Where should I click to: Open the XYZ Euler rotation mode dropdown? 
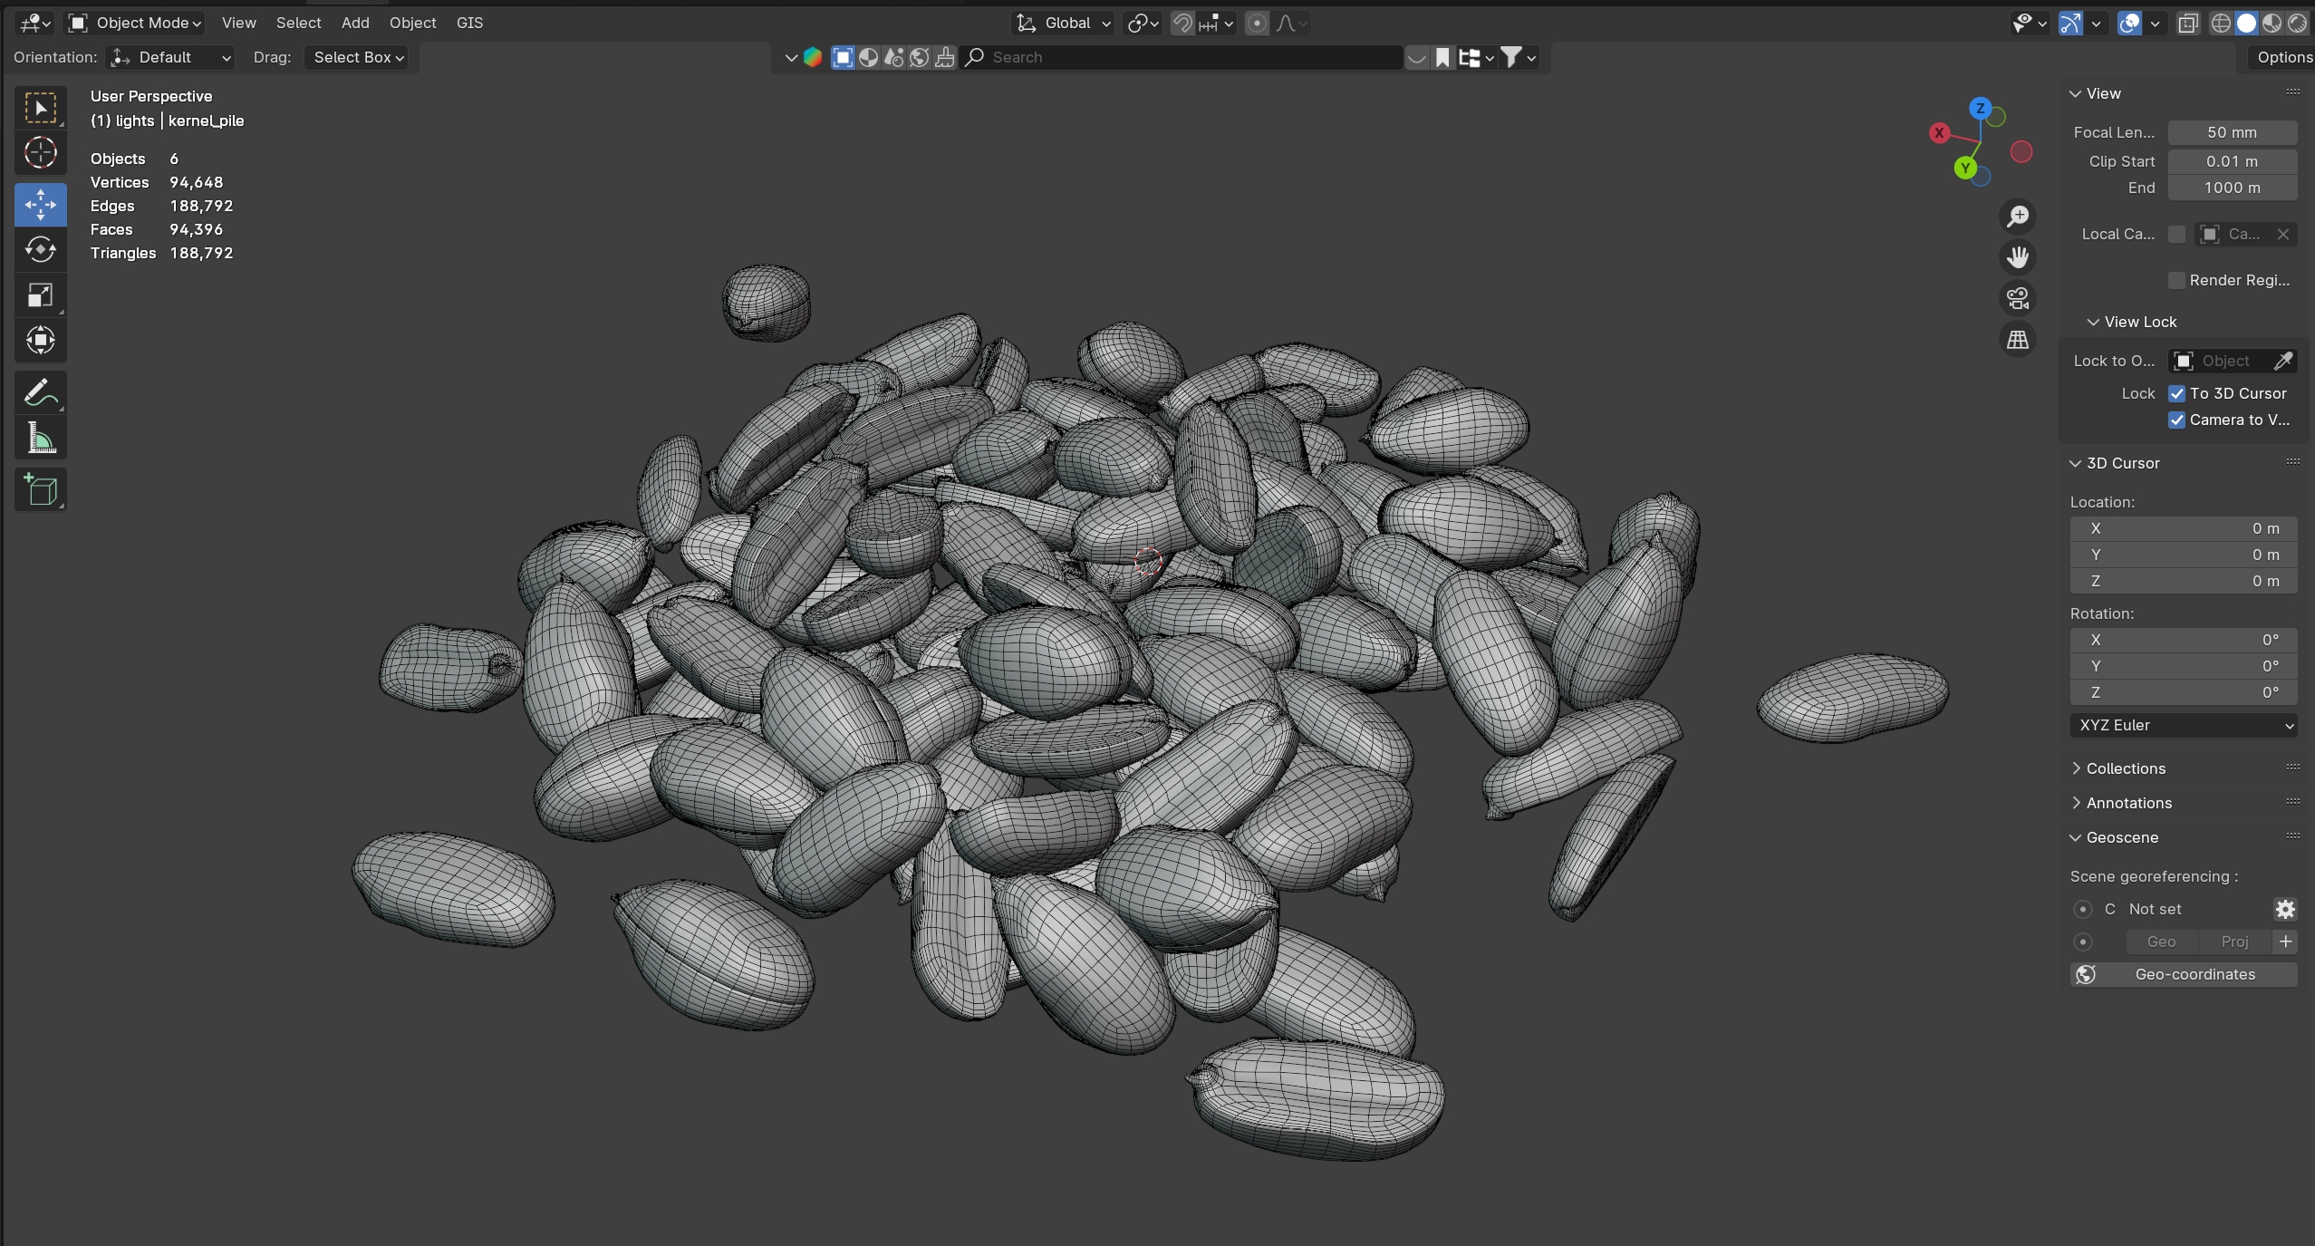(x=2183, y=725)
